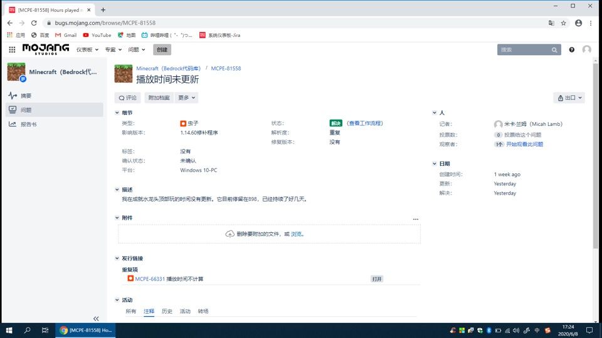
Task: Select the 转场 transitions tab
Action: tap(203, 311)
